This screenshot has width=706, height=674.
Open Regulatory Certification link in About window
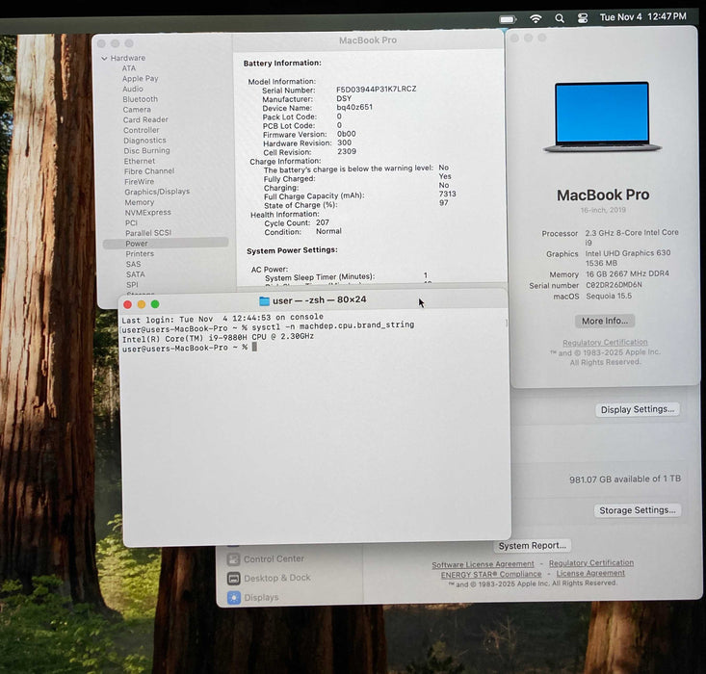pyautogui.click(x=605, y=342)
